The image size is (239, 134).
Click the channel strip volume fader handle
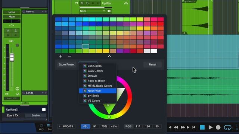coord(12,57)
